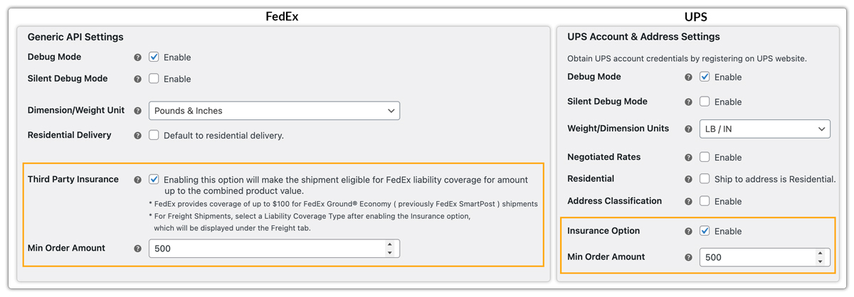Click help icon for UPS Residential setting
854x297 pixels.
point(688,179)
